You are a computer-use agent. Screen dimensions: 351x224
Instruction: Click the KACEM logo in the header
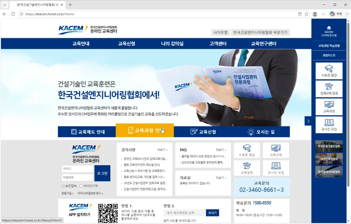pyautogui.click(x=87, y=30)
